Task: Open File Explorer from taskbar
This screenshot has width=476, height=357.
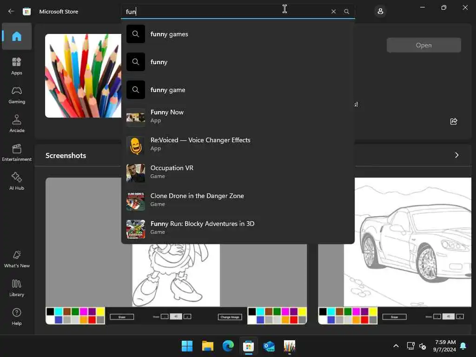Action: pyautogui.click(x=208, y=346)
